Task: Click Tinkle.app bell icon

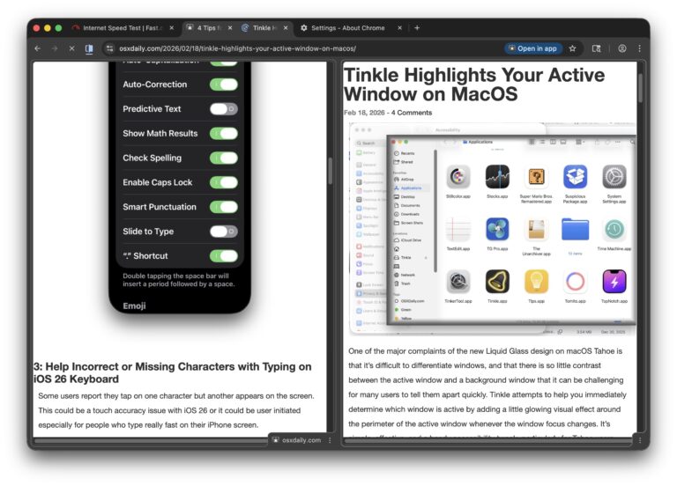Action: pyautogui.click(x=497, y=282)
